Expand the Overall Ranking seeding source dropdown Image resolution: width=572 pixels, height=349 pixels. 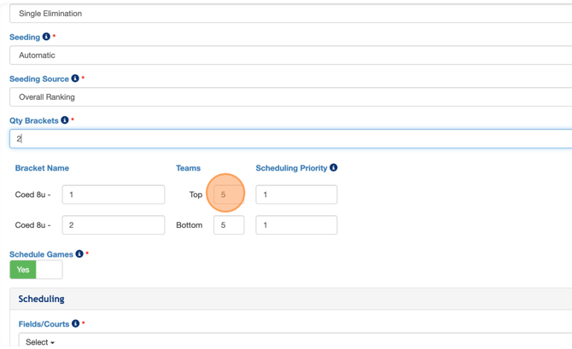290,97
